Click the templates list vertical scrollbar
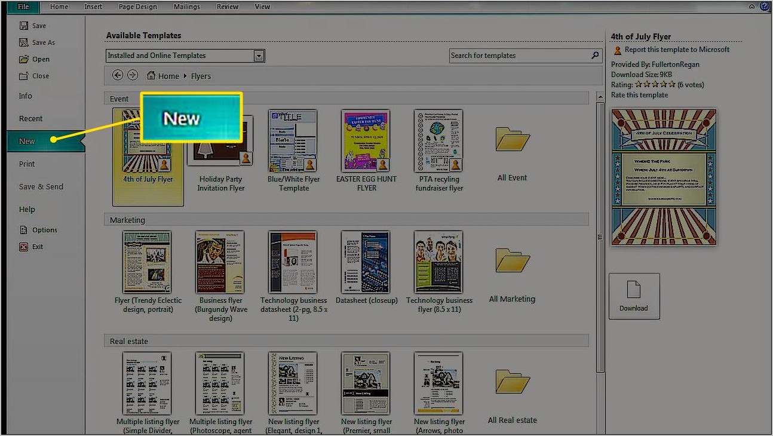 click(600, 237)
